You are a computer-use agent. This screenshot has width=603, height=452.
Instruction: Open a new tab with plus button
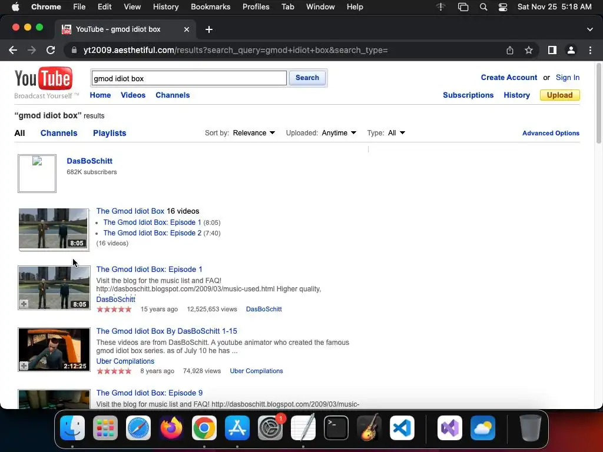pos(209,29)
